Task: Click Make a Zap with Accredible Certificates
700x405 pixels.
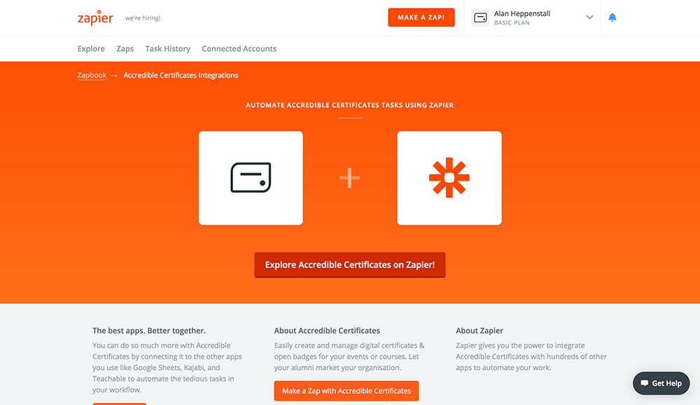Action: [346, 391]
